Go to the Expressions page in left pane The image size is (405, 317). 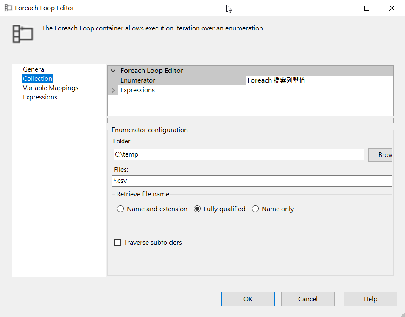tap(40, 97)
